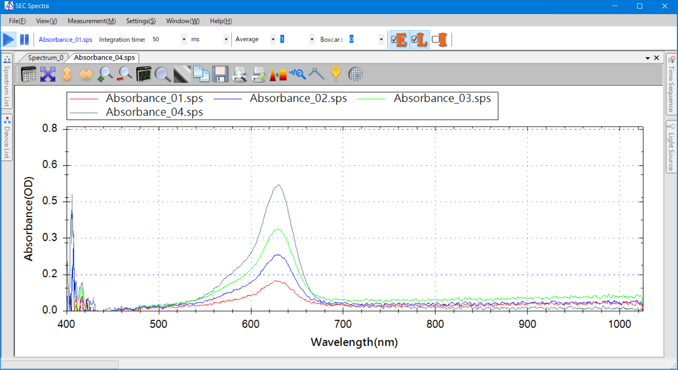Click the copy spectrum pages icon
Image resolution: width=678 pixels, height=370 pixels.
tap(201, 74)
